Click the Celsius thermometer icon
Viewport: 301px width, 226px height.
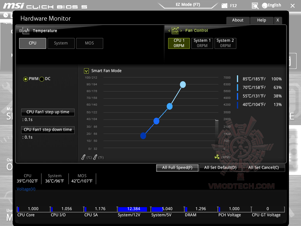click(83, 157)
